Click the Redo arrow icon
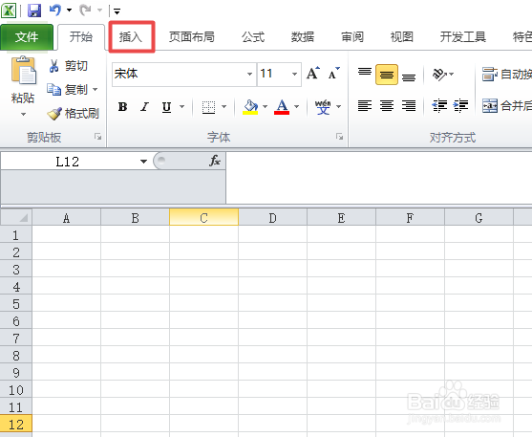Screen dimensions: 532x437 85,10
